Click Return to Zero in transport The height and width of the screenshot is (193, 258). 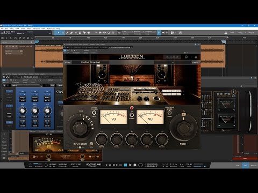point(120,165)
